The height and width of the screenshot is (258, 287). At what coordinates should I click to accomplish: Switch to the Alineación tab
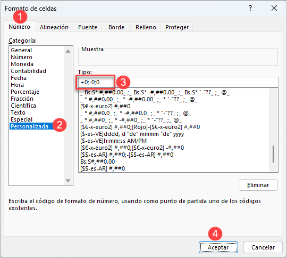tap(54, 27)
